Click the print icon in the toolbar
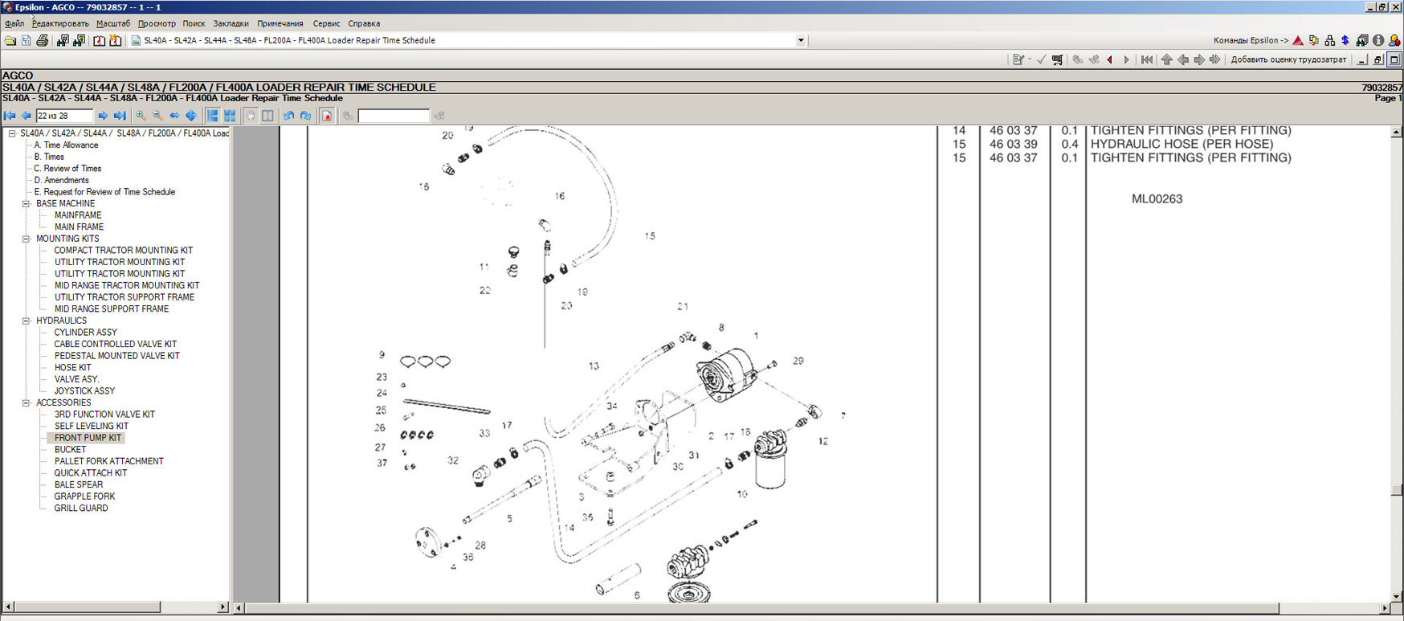The image size is (1404, 621). tap(43, 40)
